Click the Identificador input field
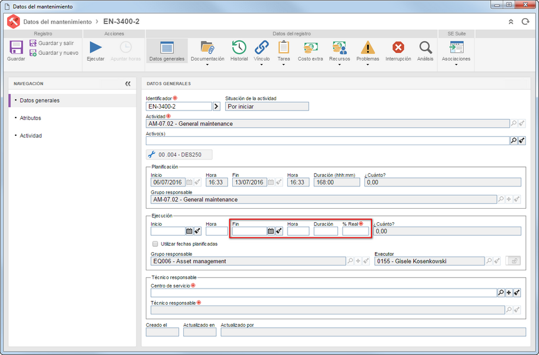The width and height of the screenshot is (539, 355). [179, 106]
